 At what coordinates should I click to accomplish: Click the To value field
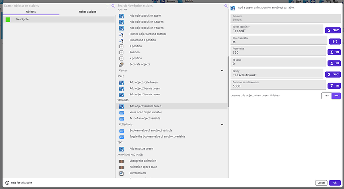278,62
